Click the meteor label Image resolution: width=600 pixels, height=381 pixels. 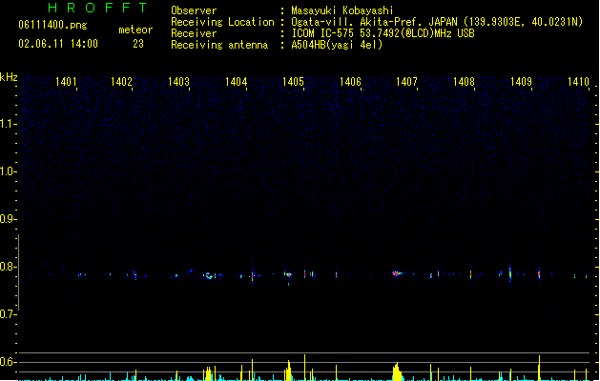(135, 30)
